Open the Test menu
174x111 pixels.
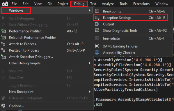click(93, 4)
